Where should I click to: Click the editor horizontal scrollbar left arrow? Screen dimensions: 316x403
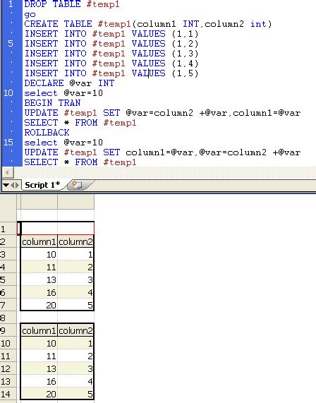click(x=8, y=172)
